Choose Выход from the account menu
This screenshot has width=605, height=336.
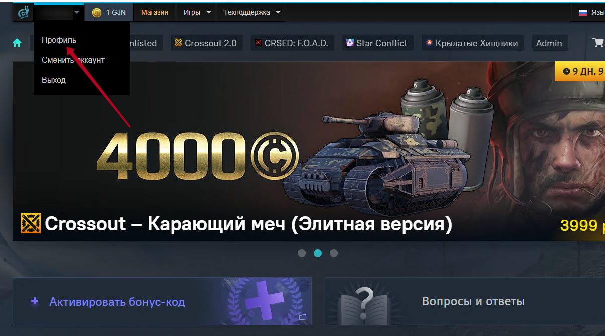[54, 80]
